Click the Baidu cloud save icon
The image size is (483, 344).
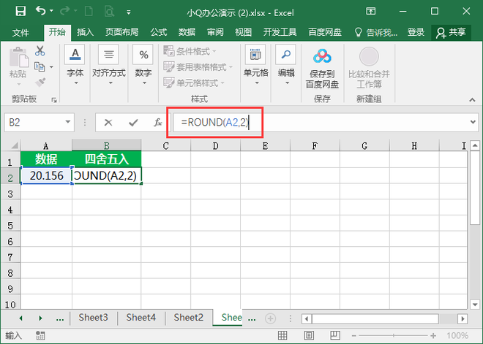pyautogui.click(x=323, y=57)
